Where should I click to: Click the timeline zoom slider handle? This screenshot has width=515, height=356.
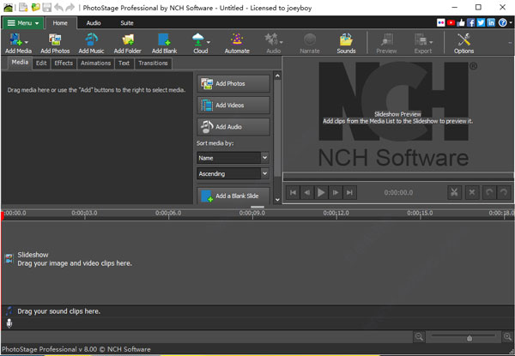tap(469, 338)
